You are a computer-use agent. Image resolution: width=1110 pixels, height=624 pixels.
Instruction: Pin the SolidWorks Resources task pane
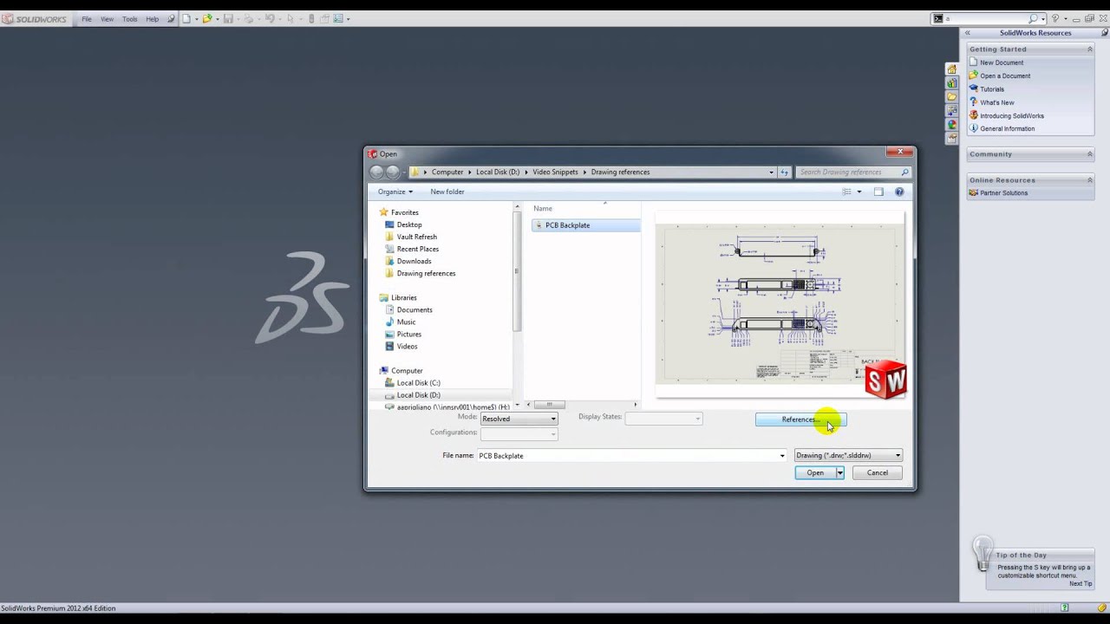(1104, 33)
